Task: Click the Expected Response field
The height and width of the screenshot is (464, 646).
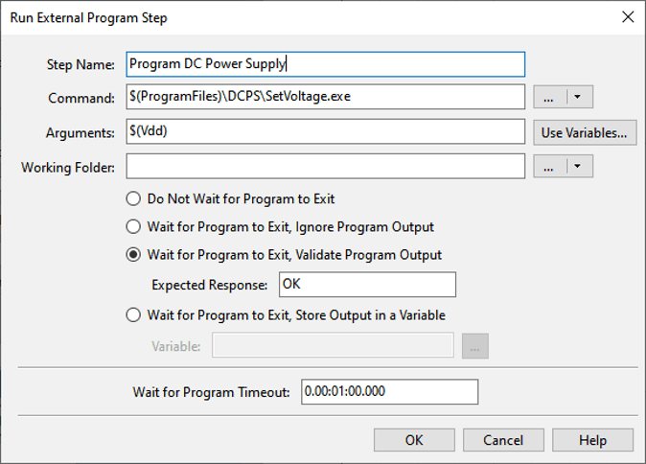Action: (x=367, y=285)
